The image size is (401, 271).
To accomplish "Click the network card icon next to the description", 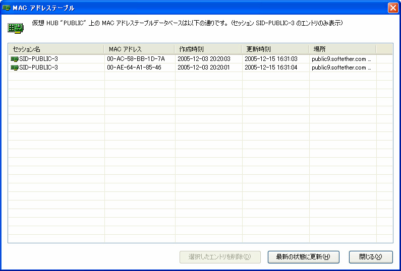I will [16, 28].
